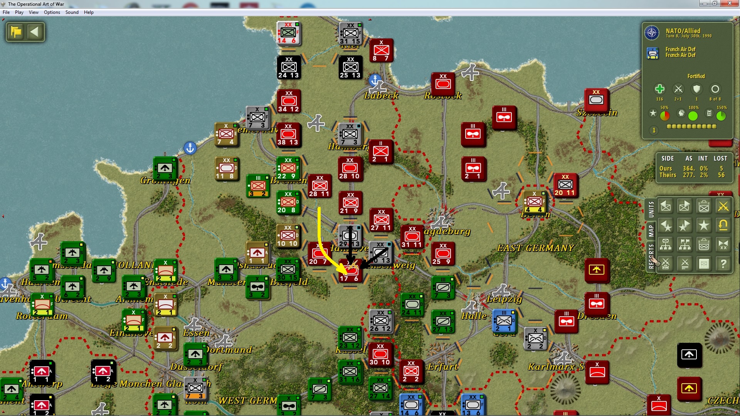Viewport: 740px width, 416px height.
Task: Click the French Air Def unit icon
Action: coord(653,53)
